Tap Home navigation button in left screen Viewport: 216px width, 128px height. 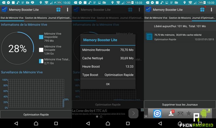pyautogui.click(x=36, y=123)
